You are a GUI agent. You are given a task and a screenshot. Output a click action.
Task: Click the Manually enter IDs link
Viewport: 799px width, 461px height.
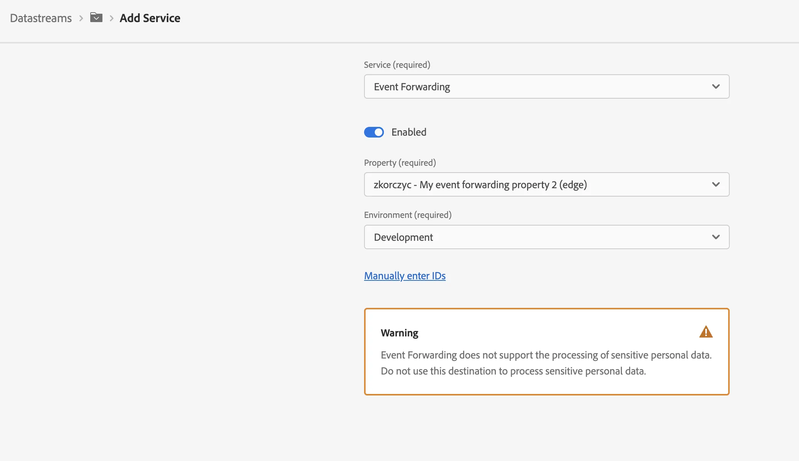tap(405, 275)
